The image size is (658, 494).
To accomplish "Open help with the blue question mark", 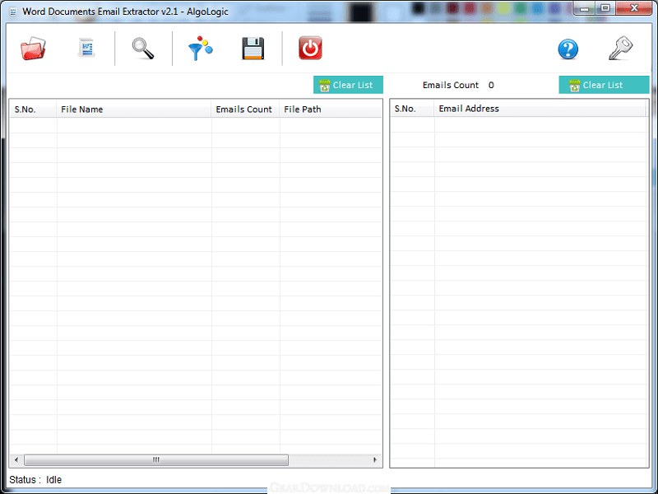I will coord(568,49).
